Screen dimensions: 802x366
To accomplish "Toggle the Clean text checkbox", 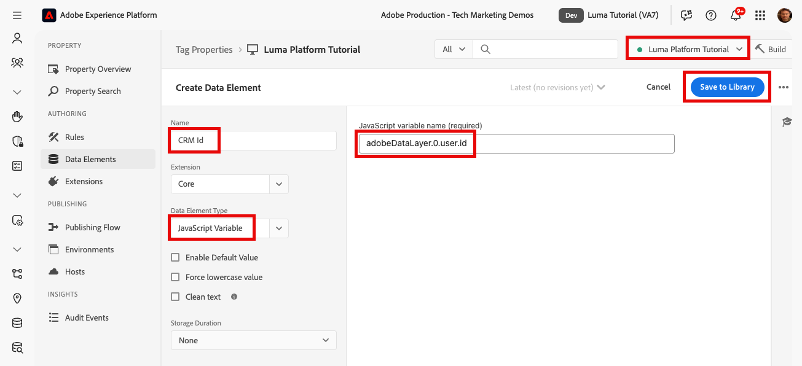I will click(x=175, y=297).
